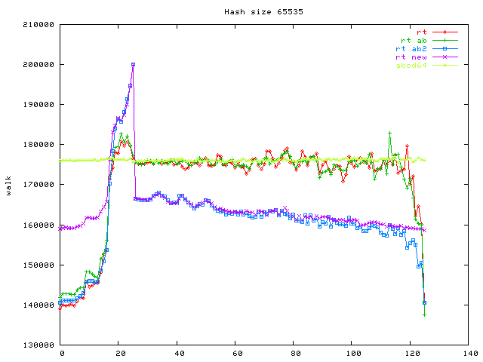
Task: Click the y-axis value 200000
Action: (38, 65)
